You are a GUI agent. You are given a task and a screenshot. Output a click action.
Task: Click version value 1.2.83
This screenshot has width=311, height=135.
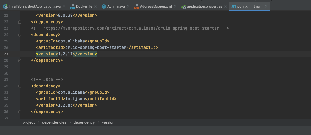coord(65,105)
